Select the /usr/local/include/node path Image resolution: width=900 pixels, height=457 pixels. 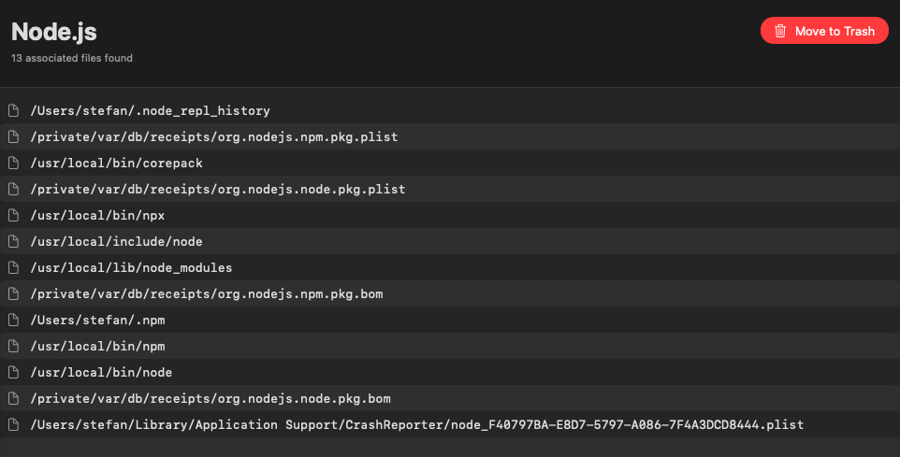click(x=117, y=241)
